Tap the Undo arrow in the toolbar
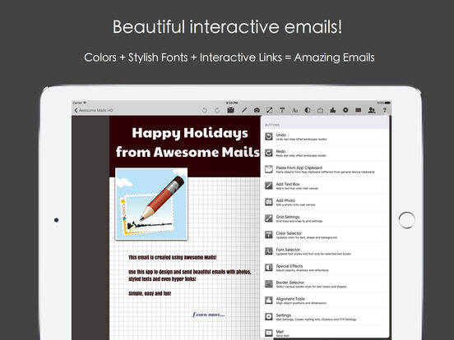This screenshot has height=340, width=454. (205, 110)
